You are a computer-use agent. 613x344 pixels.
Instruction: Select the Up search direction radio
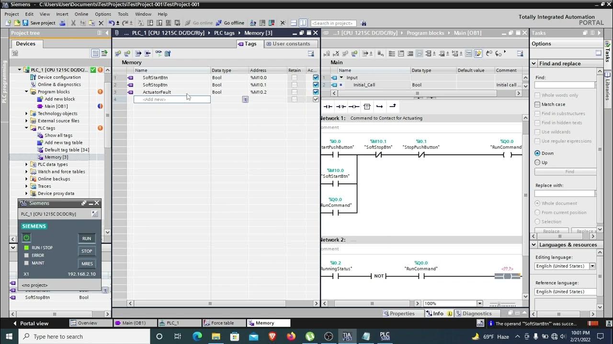tap(537, 162)
